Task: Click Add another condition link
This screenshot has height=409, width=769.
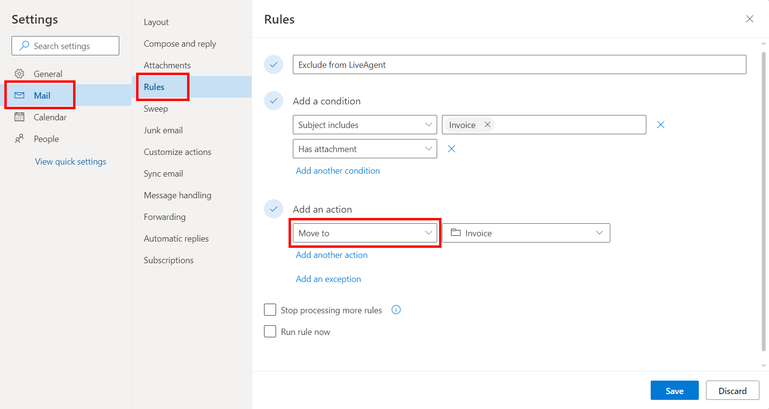Action: [338, 170]
